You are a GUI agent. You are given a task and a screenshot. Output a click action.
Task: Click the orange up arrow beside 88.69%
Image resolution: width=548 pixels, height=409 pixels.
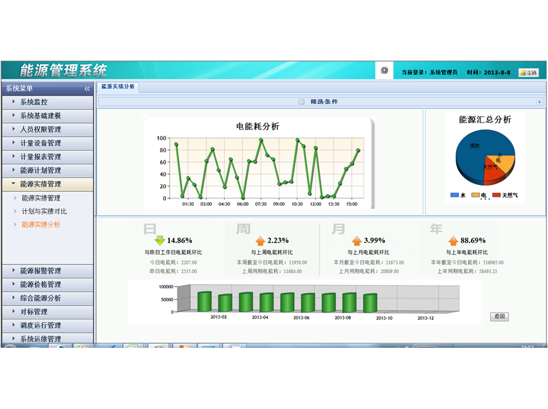(x=453, y=240)
